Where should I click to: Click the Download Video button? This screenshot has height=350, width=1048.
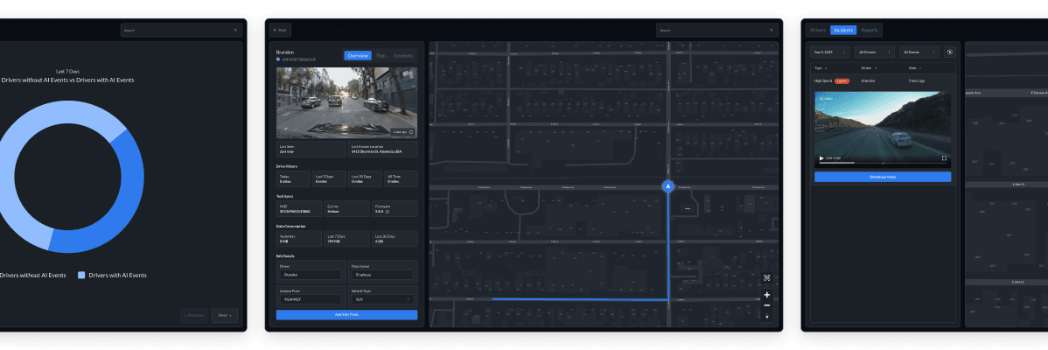pos(883,177)
